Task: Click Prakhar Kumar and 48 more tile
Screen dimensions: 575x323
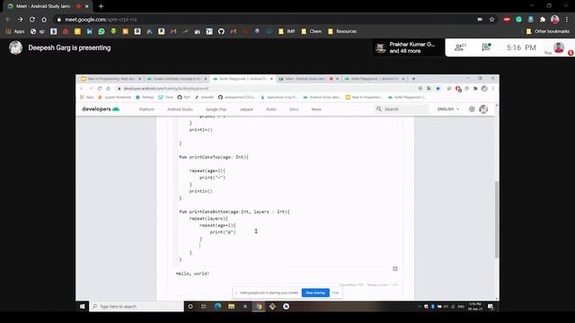Action: [x=408, y=48]
